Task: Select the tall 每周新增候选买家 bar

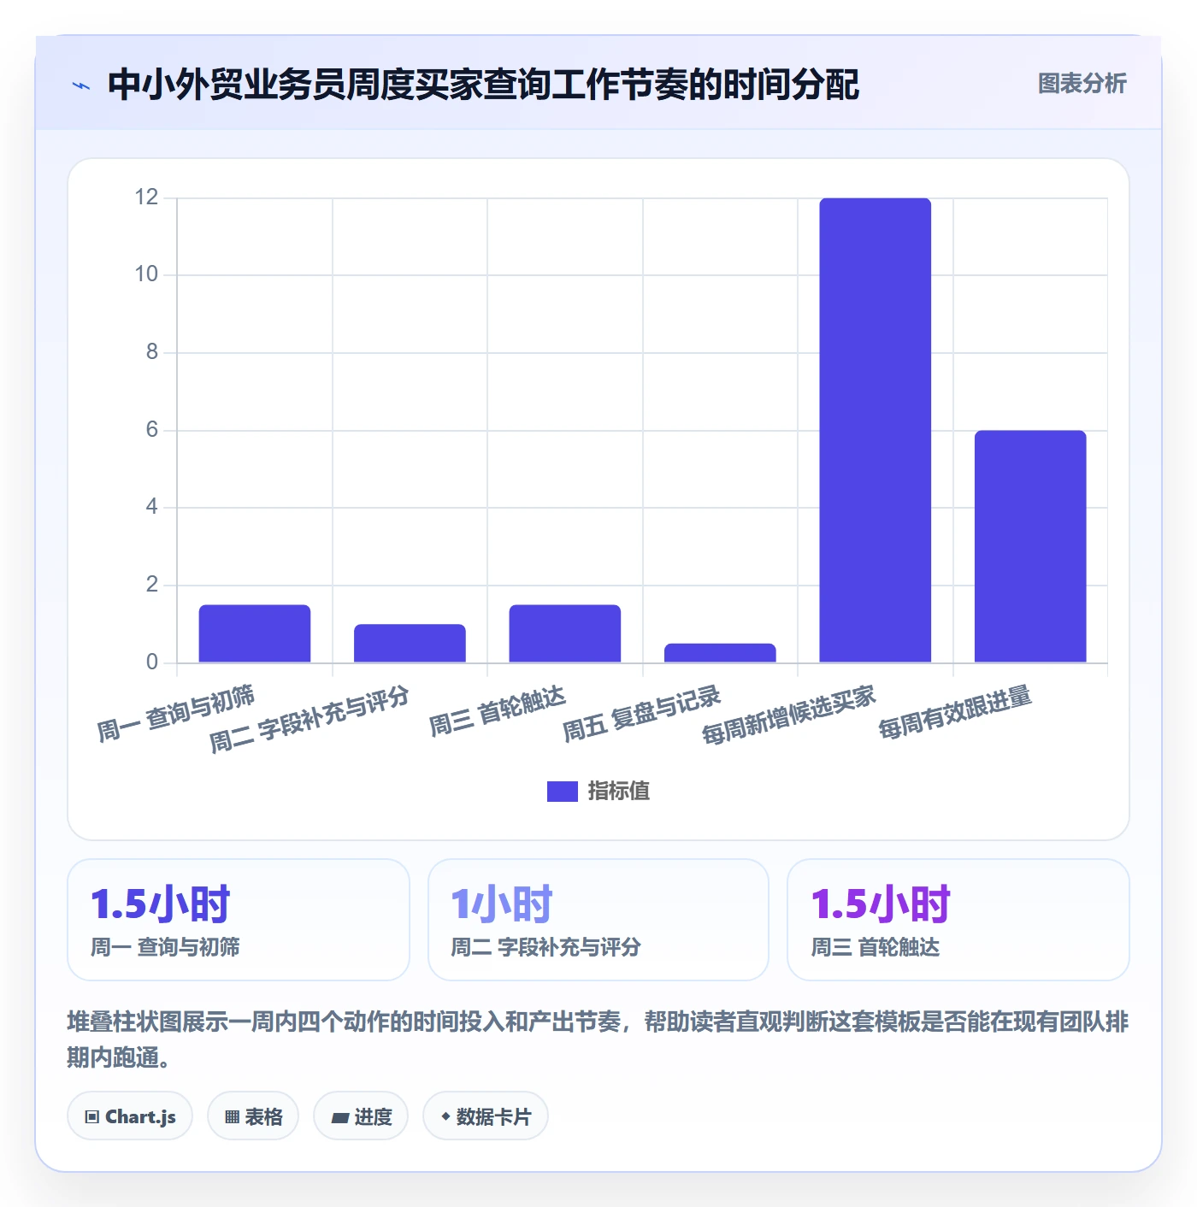Action: [x=876, y=430]
